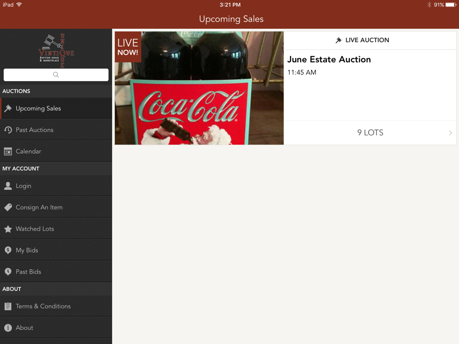Tap the battery icon in the status bar
459x344 pixels.
point(451,5)
